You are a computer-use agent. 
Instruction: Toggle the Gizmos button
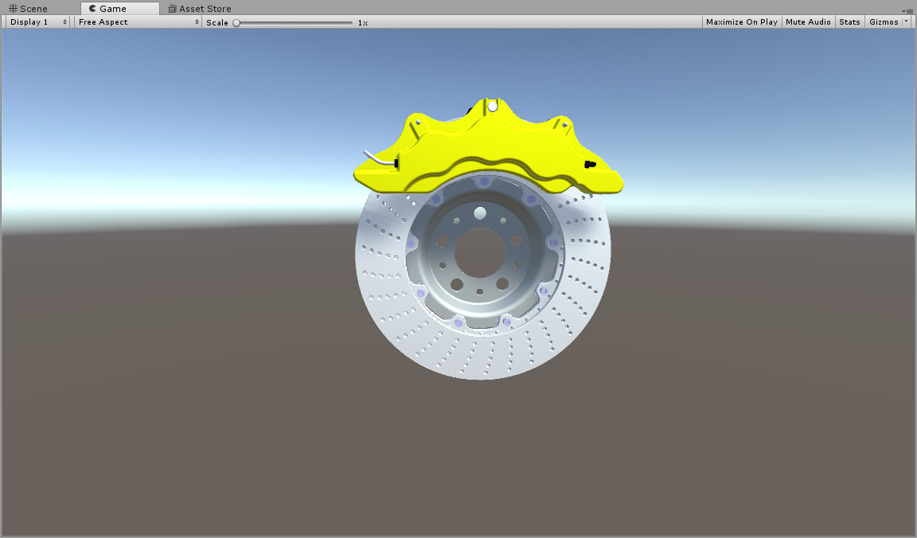(883, 22)
